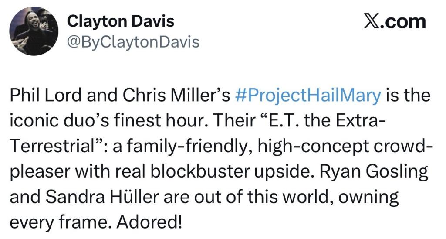Open Clayton Davis's profile avatar photo
446x239 pixels.
coord(34,32)
